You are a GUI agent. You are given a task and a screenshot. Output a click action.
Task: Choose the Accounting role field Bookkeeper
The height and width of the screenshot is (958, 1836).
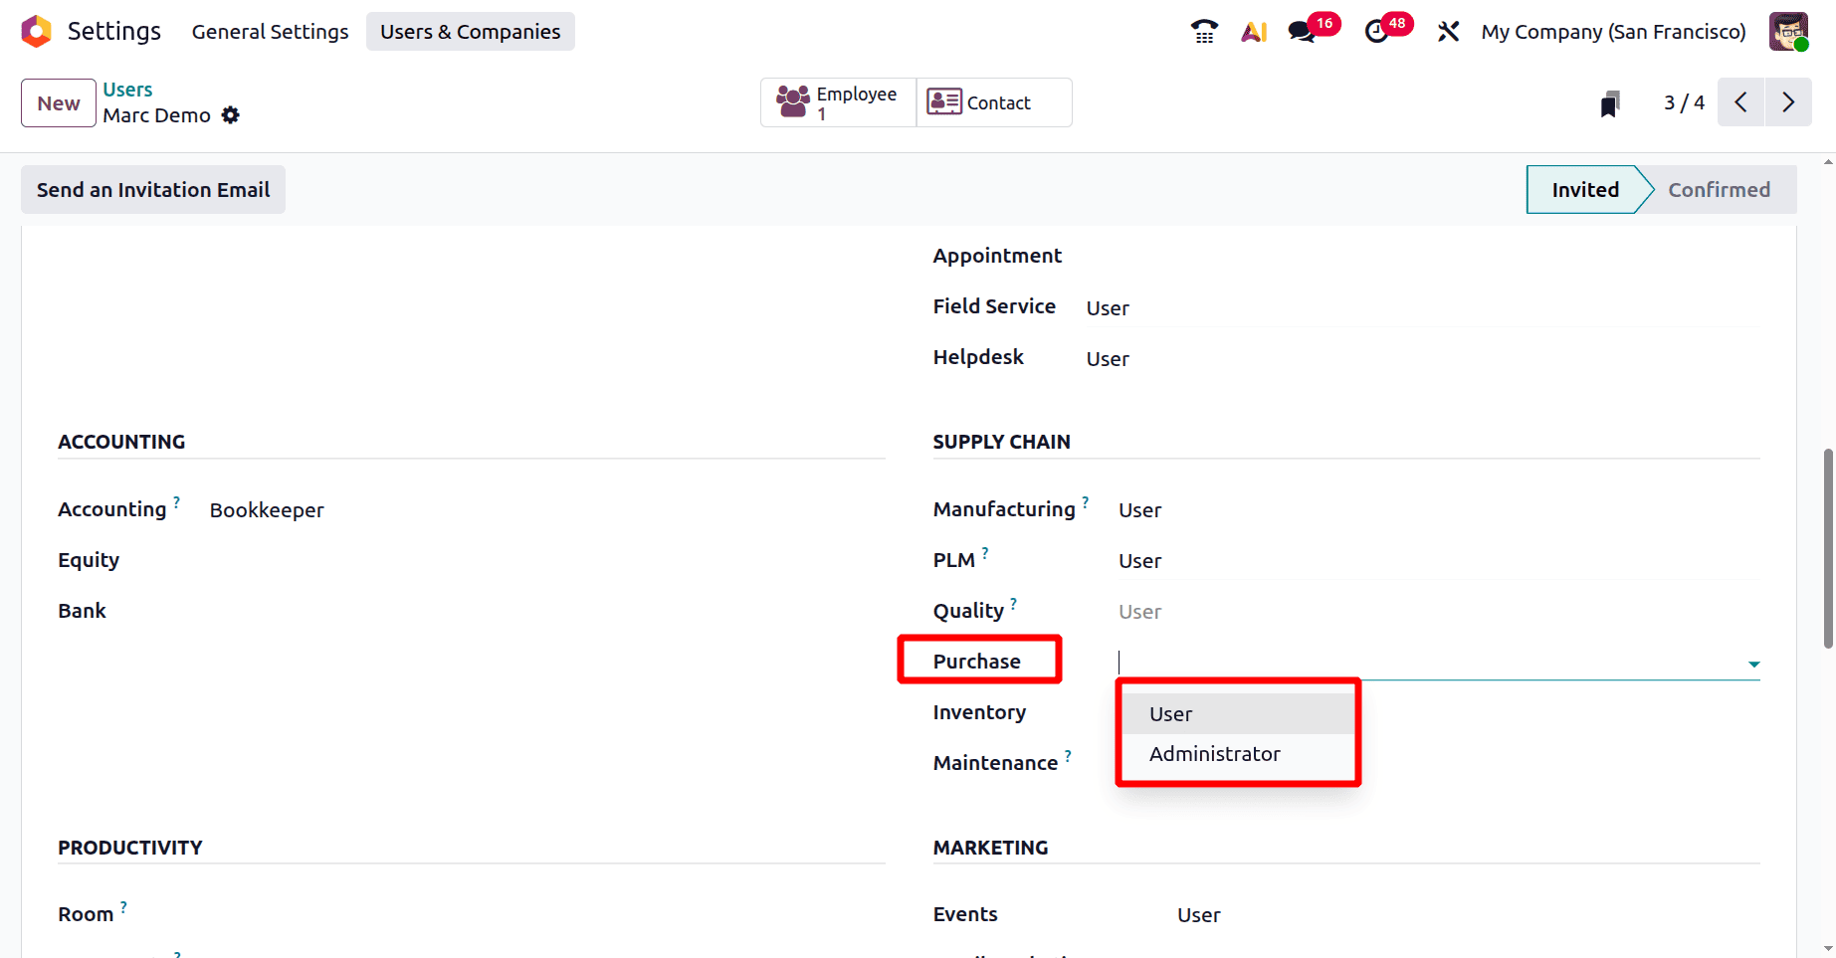click(266, 509)
